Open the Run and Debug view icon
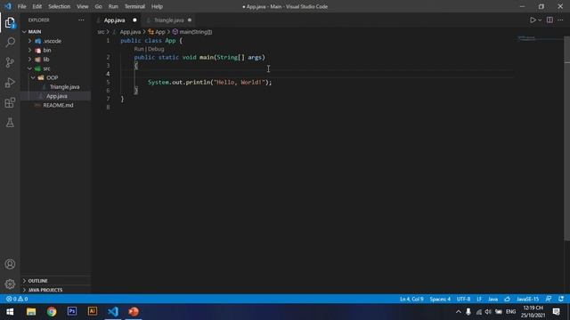Image resolution: width=570 pixels, height=320 pixels. (x=10, y=83)
